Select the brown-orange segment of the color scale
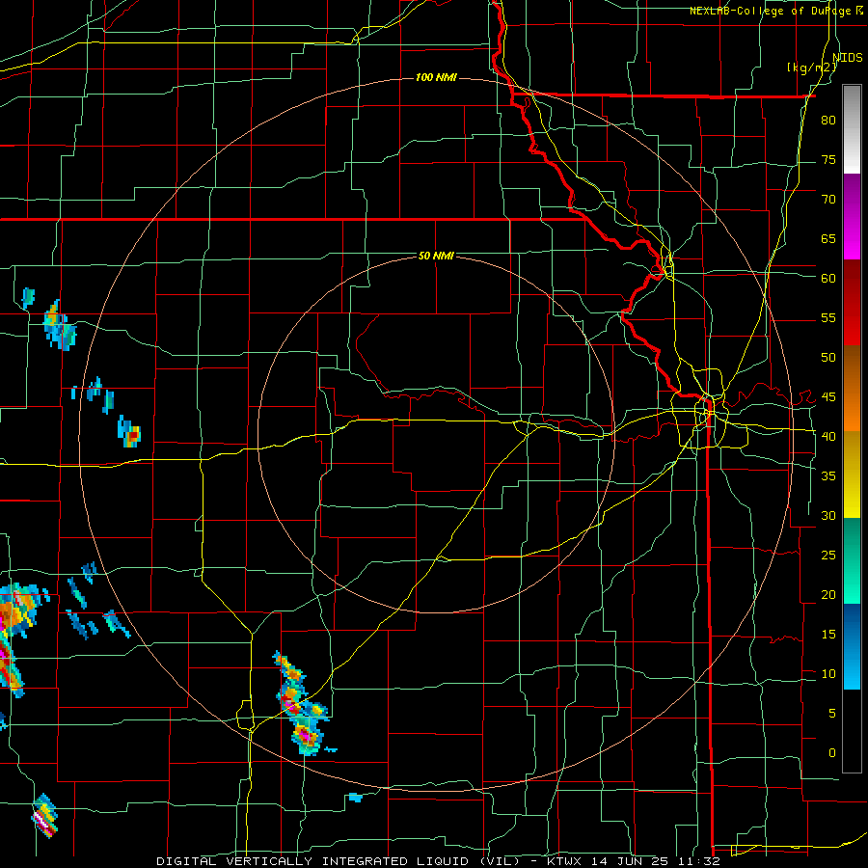This screenshot has height=868, width=868. pyautogui.click(x=852, y=389)
